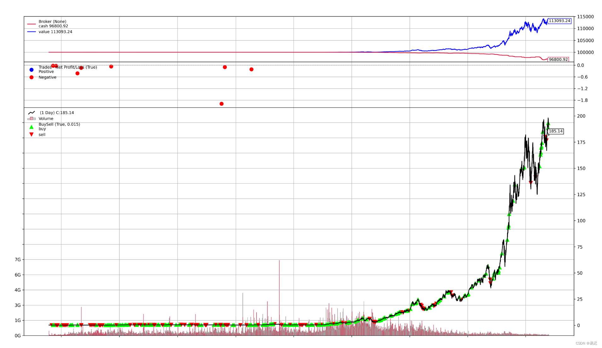Click the -1.8 axis tick label
This screenshot has width=602, height=348.
582,100
